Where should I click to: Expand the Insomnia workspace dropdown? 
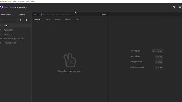click(22, 7)
